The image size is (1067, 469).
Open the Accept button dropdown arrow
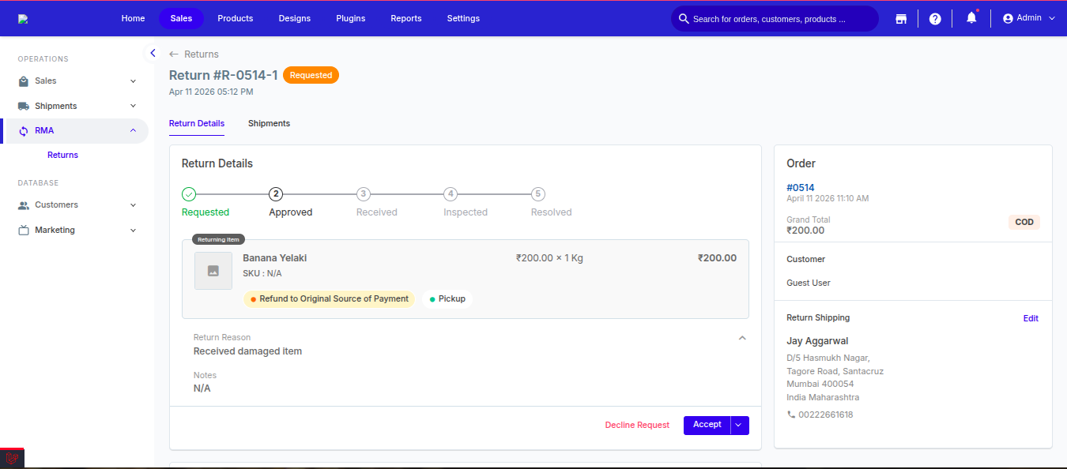(x=739, y=425)
